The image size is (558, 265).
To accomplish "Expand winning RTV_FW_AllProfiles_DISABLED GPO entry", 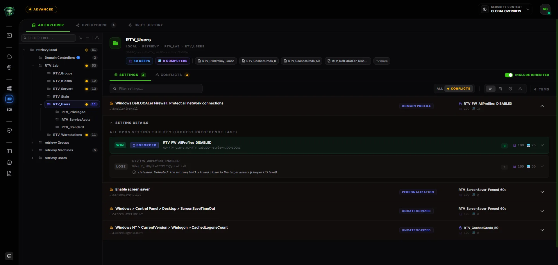I will point(542,145).
